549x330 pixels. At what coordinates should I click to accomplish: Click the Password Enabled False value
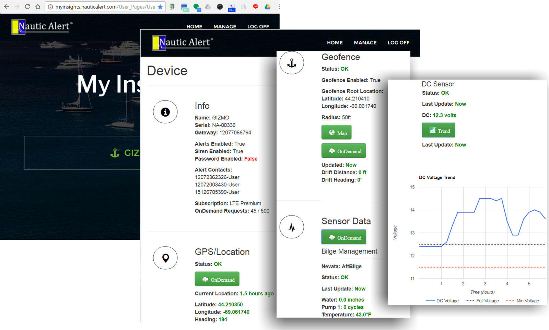(x=251, y=159)
